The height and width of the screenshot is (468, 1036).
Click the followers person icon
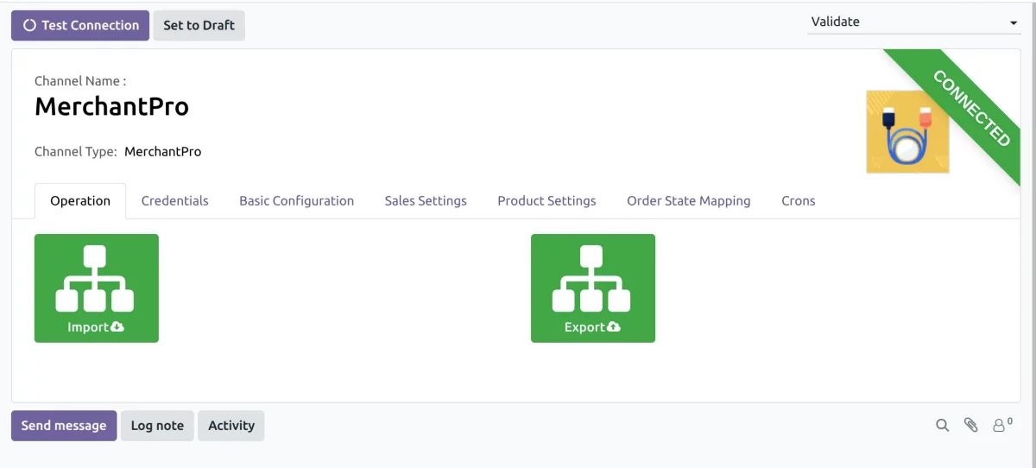[x=1000, y=425]
